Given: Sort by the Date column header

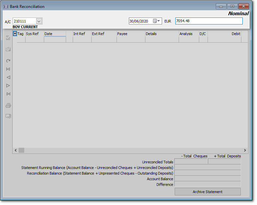Looking at the screenshot, I should 55,34.
